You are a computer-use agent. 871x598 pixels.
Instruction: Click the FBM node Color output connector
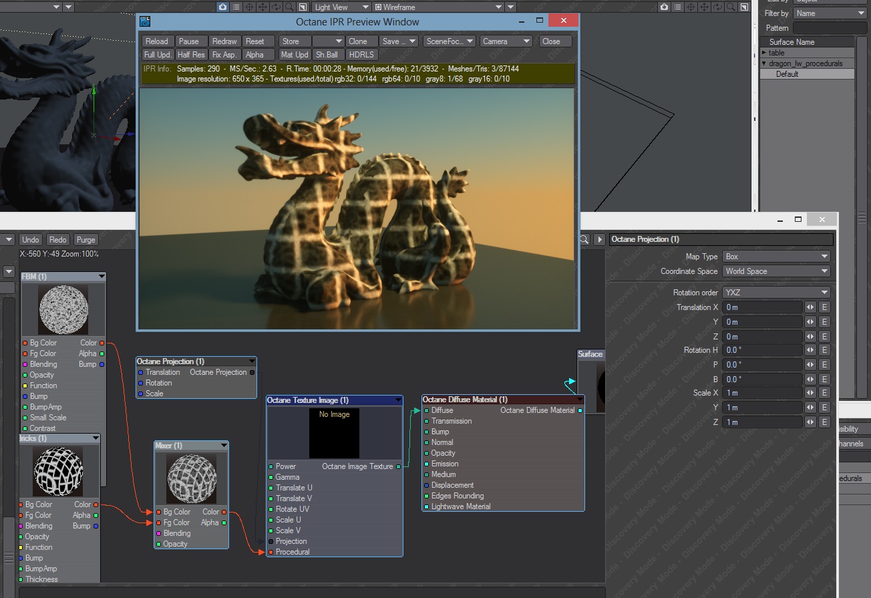[102, 343]
